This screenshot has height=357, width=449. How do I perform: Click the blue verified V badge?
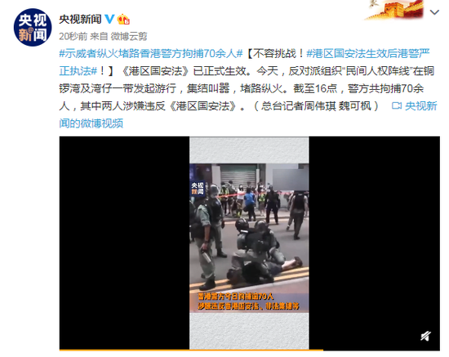109,19
